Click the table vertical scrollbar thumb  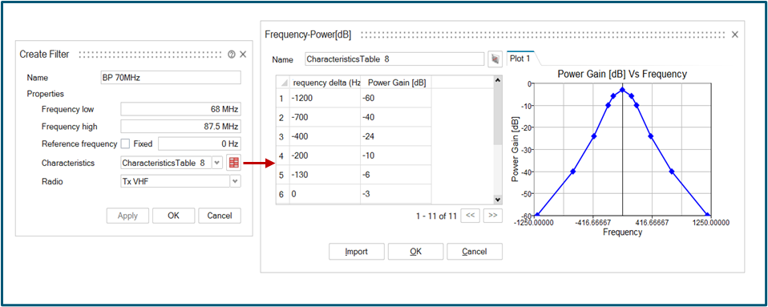[498, 115]
